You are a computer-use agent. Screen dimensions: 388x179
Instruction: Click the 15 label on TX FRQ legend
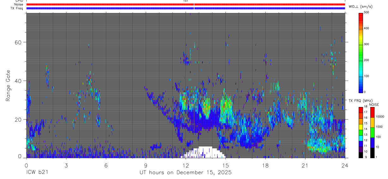[x=366, y=123]
